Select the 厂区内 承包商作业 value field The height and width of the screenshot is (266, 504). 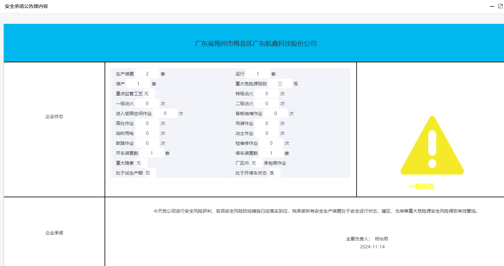[x=257, y=163]
